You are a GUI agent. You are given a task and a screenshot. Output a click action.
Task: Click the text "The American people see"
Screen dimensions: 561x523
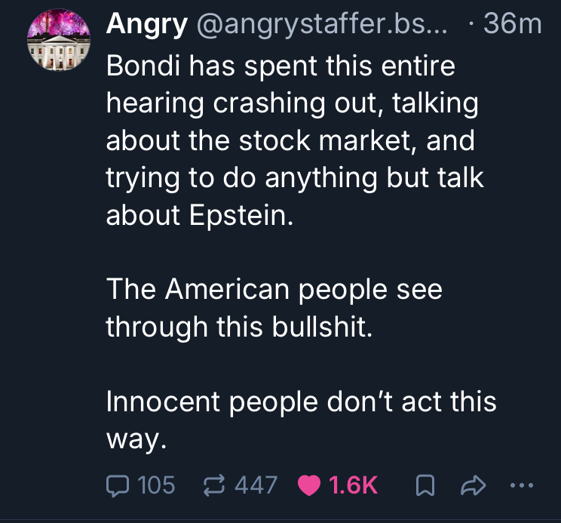point(274,289)
